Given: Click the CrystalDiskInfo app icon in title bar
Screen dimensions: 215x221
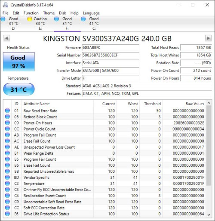Looking at the screenshot, I should pos(6,5).
